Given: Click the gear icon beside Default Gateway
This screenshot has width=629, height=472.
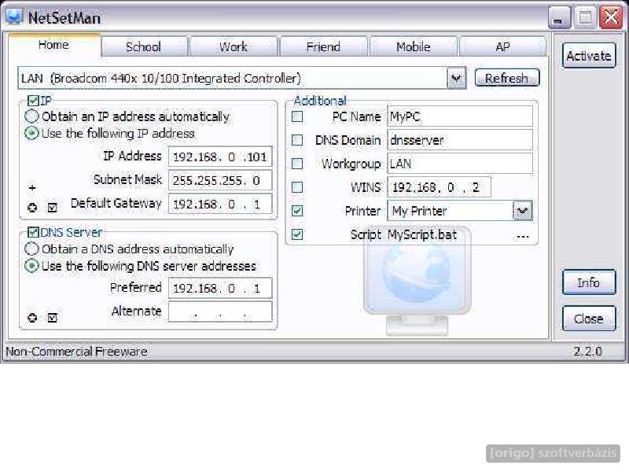Looking at the screenshot, I should point(32,208).
